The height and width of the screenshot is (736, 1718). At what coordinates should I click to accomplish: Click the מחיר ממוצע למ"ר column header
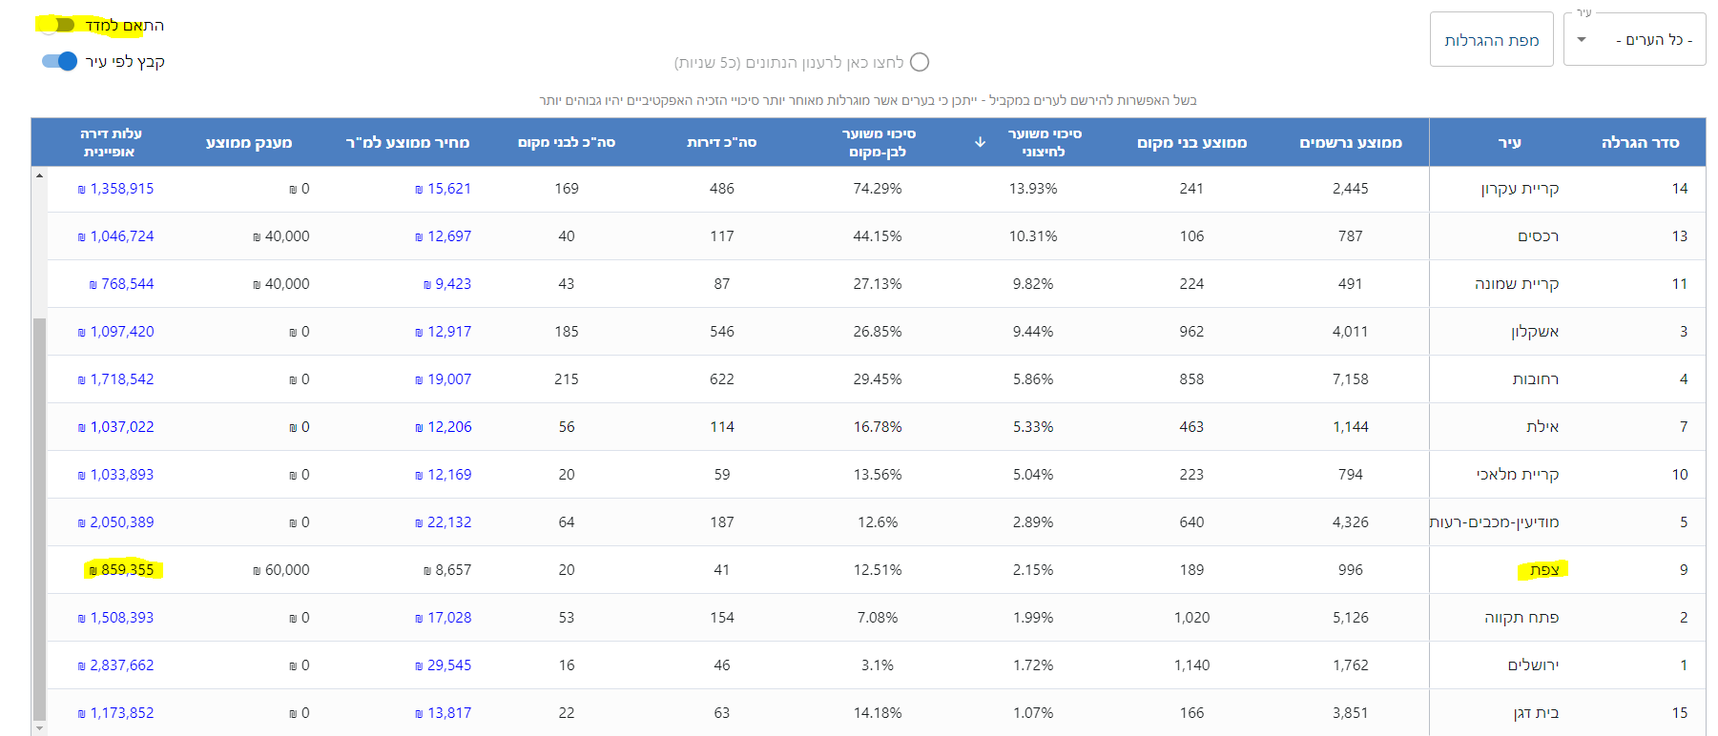click(407, 142)
